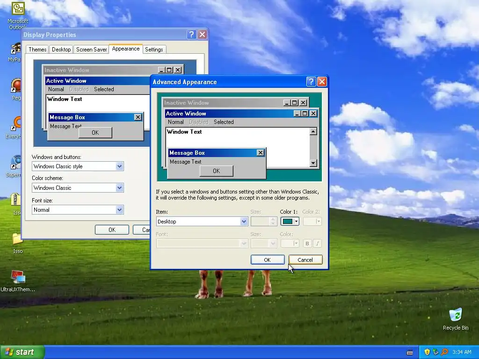Switch to the Themes tab

37,50
